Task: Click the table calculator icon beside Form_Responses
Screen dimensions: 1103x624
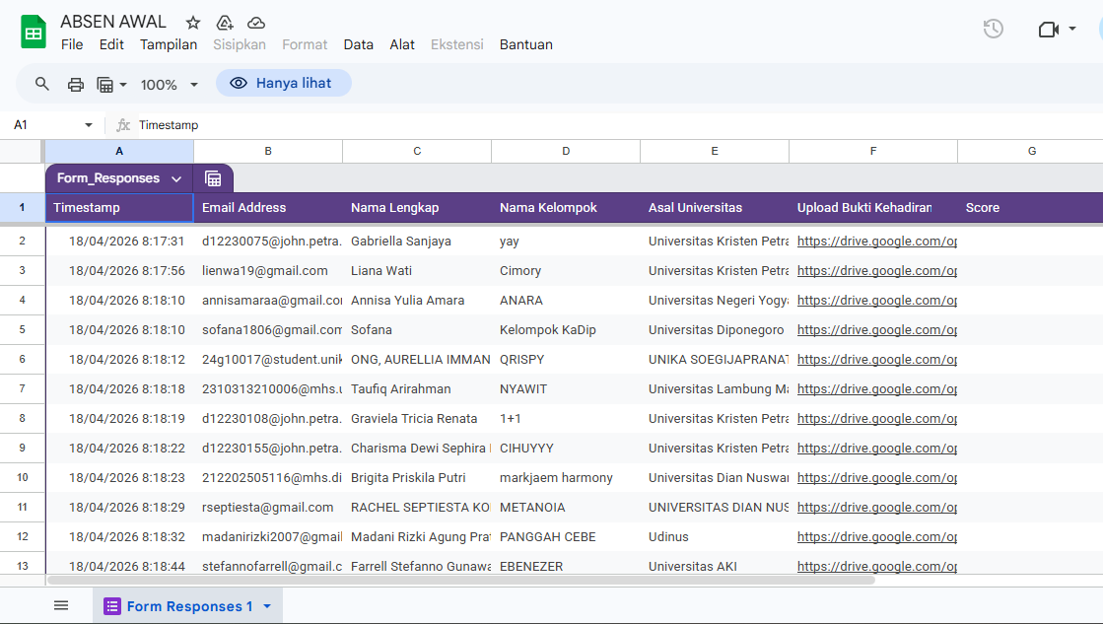Action: [213, 178]
